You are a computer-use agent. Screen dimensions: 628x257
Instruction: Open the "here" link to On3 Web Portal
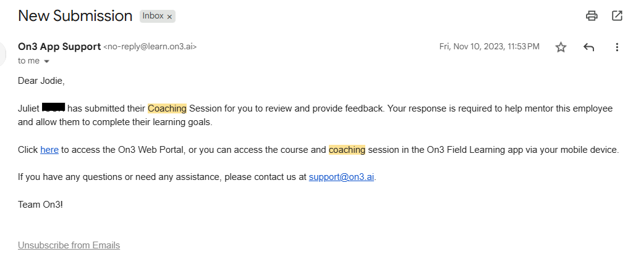[49, 150]
